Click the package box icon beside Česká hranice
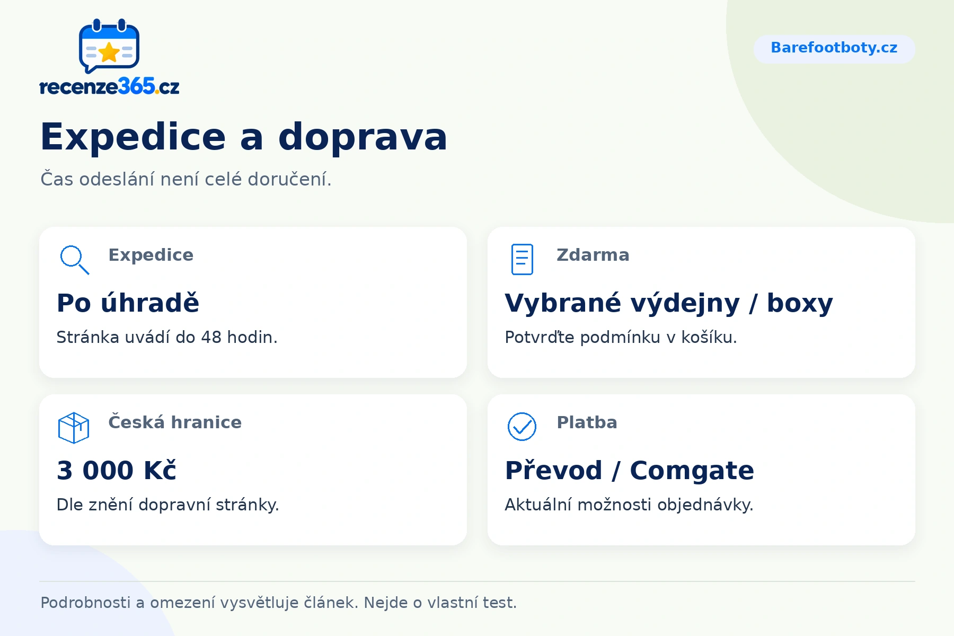Image resolution: width=954 pixels, height=636 pixels. tap(73, 427)
